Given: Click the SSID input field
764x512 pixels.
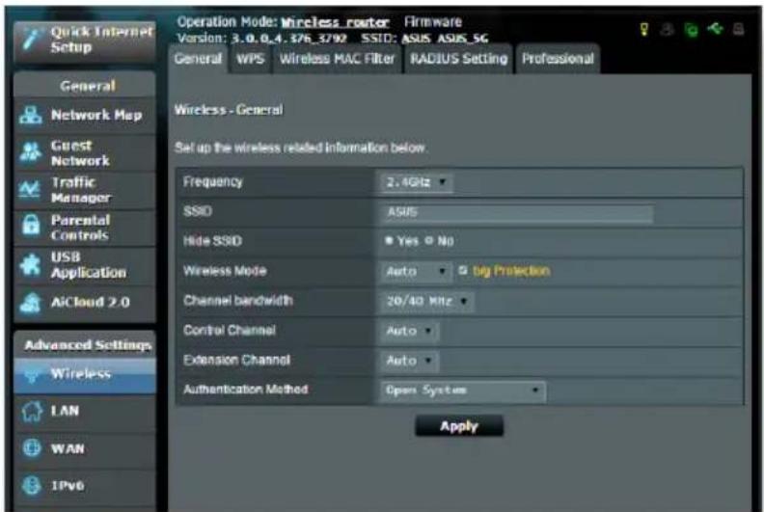Looking at the screenshot, I should coord(516,212).
